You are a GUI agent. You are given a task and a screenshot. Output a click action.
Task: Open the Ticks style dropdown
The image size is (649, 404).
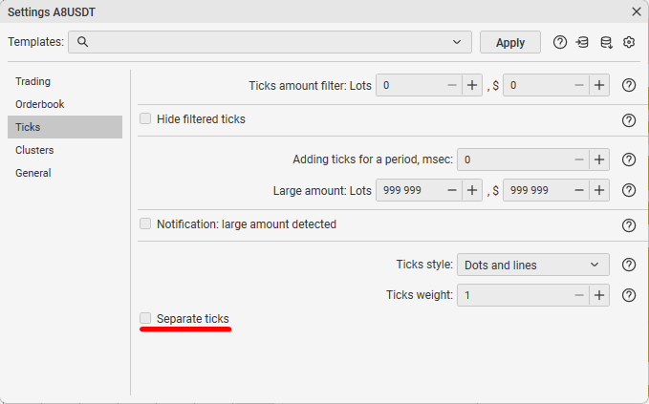[x=532, y=265]
